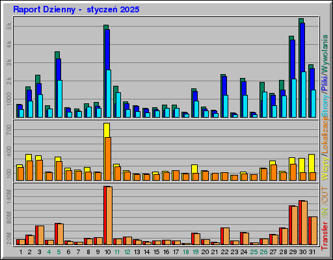Click day label 10 on the x-axis
The image size is (333, 260).
(x=107, y=252)
